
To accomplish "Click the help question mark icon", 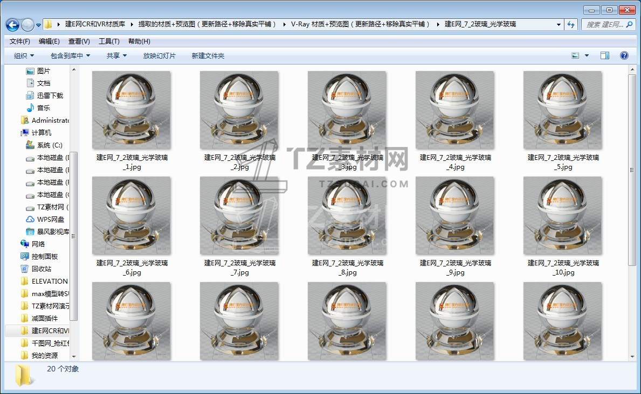I will click(624, 55).
